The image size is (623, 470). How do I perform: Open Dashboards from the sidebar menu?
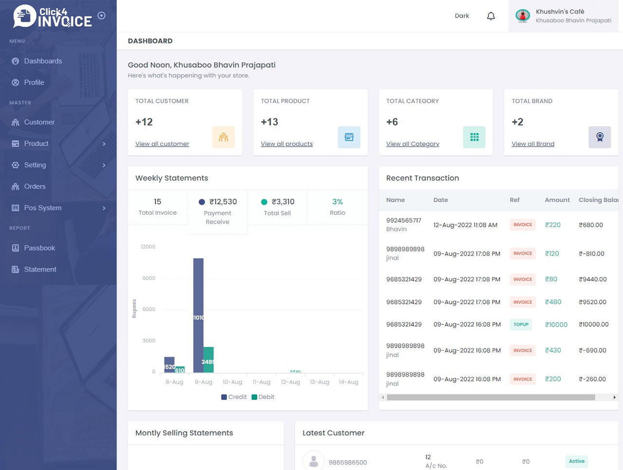click(x=43, y=61)
